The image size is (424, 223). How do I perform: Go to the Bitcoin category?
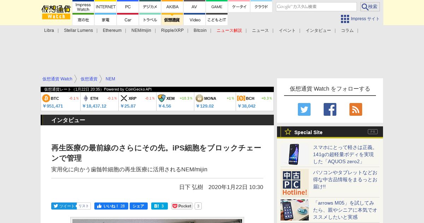coord(200,30)
